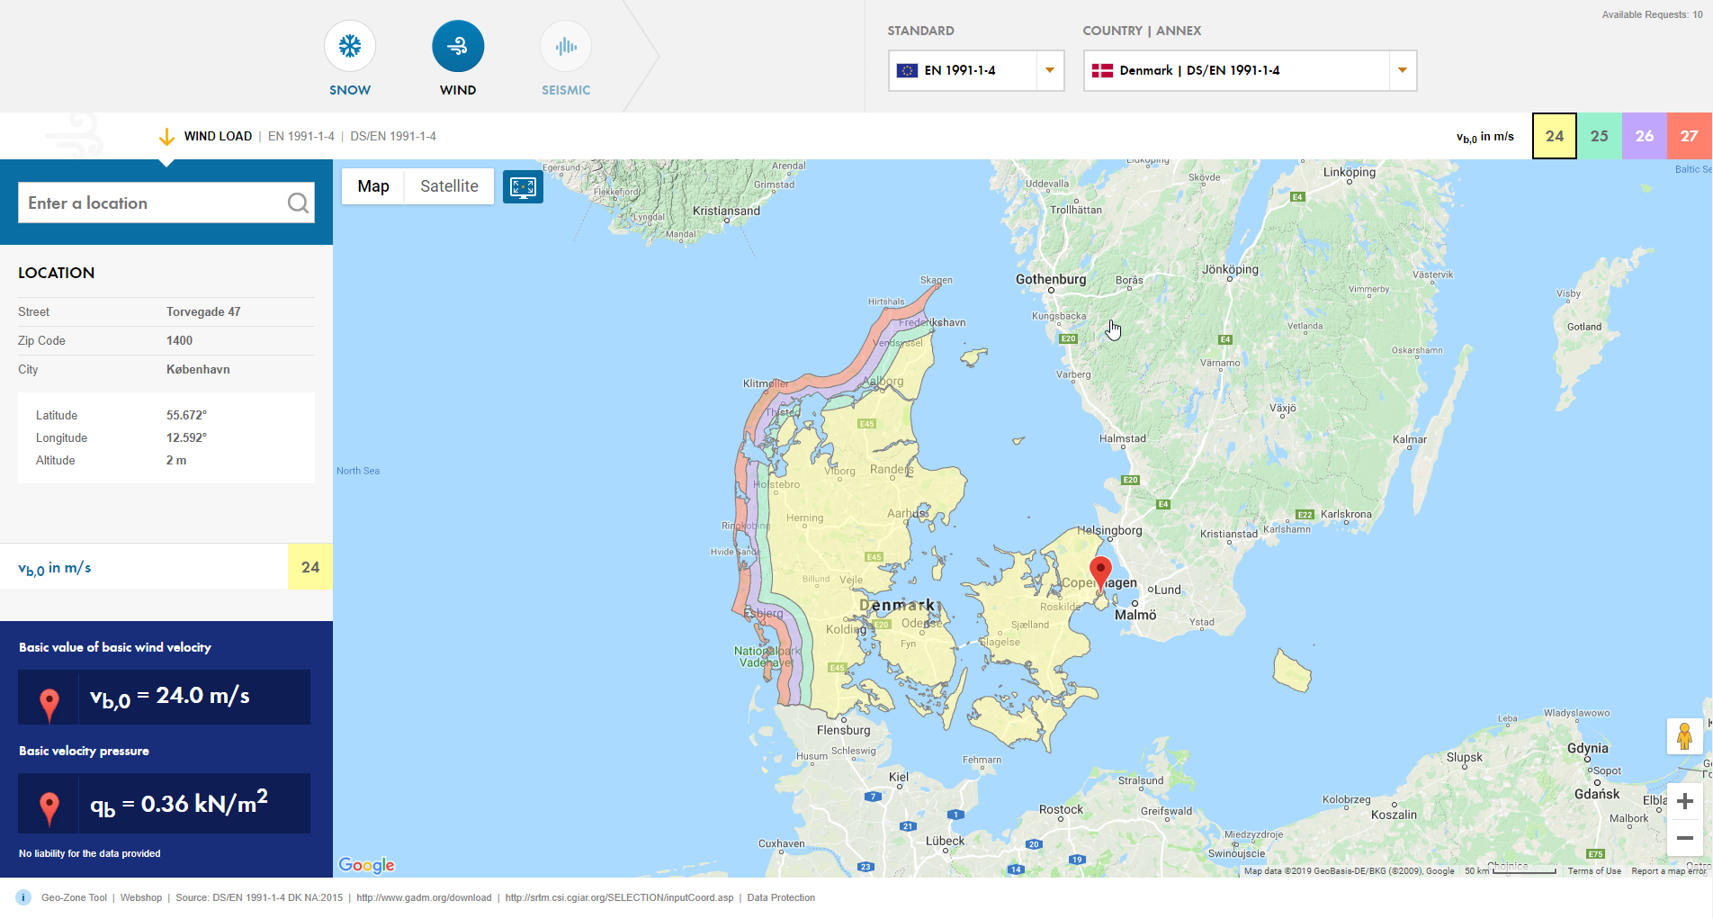Open the COUNTRY | ANNEX dropdown

(1401, 70)
